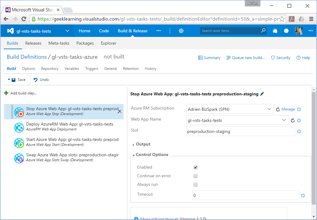Click the green plus Add build step icon
Screen dimensions: 317x220
6,93
